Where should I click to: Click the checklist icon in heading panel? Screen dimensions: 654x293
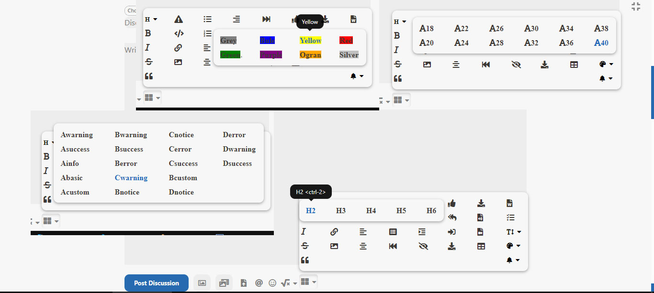pos(510,217)
